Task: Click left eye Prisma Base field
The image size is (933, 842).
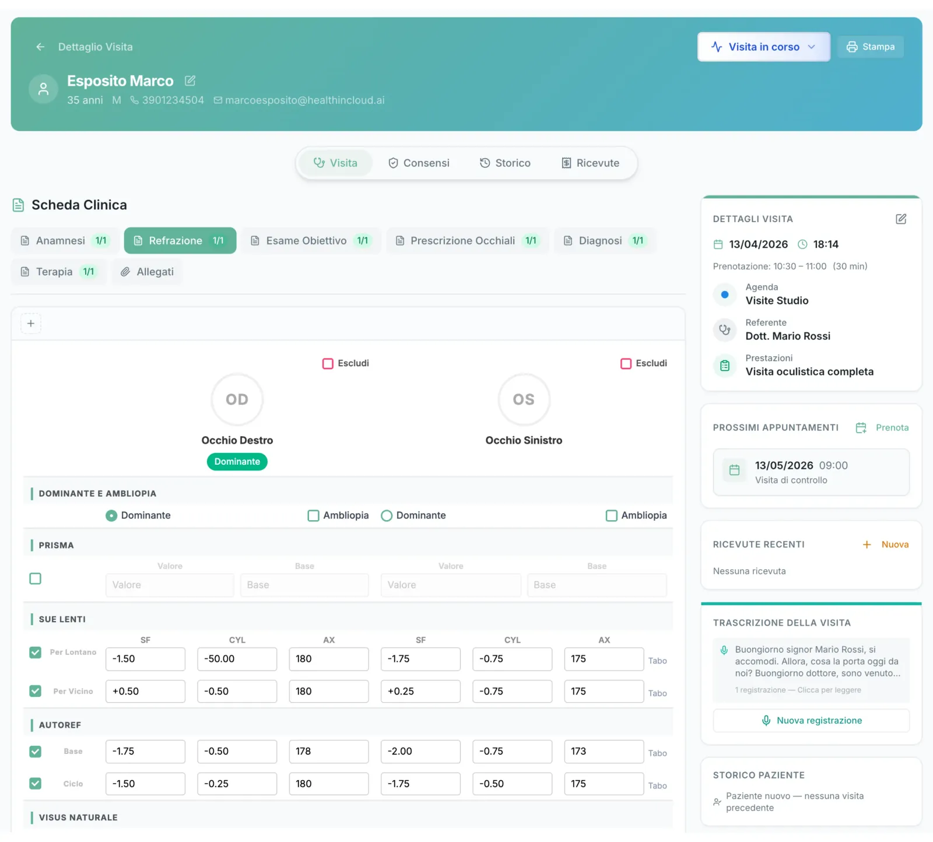Action: (597, 585)
